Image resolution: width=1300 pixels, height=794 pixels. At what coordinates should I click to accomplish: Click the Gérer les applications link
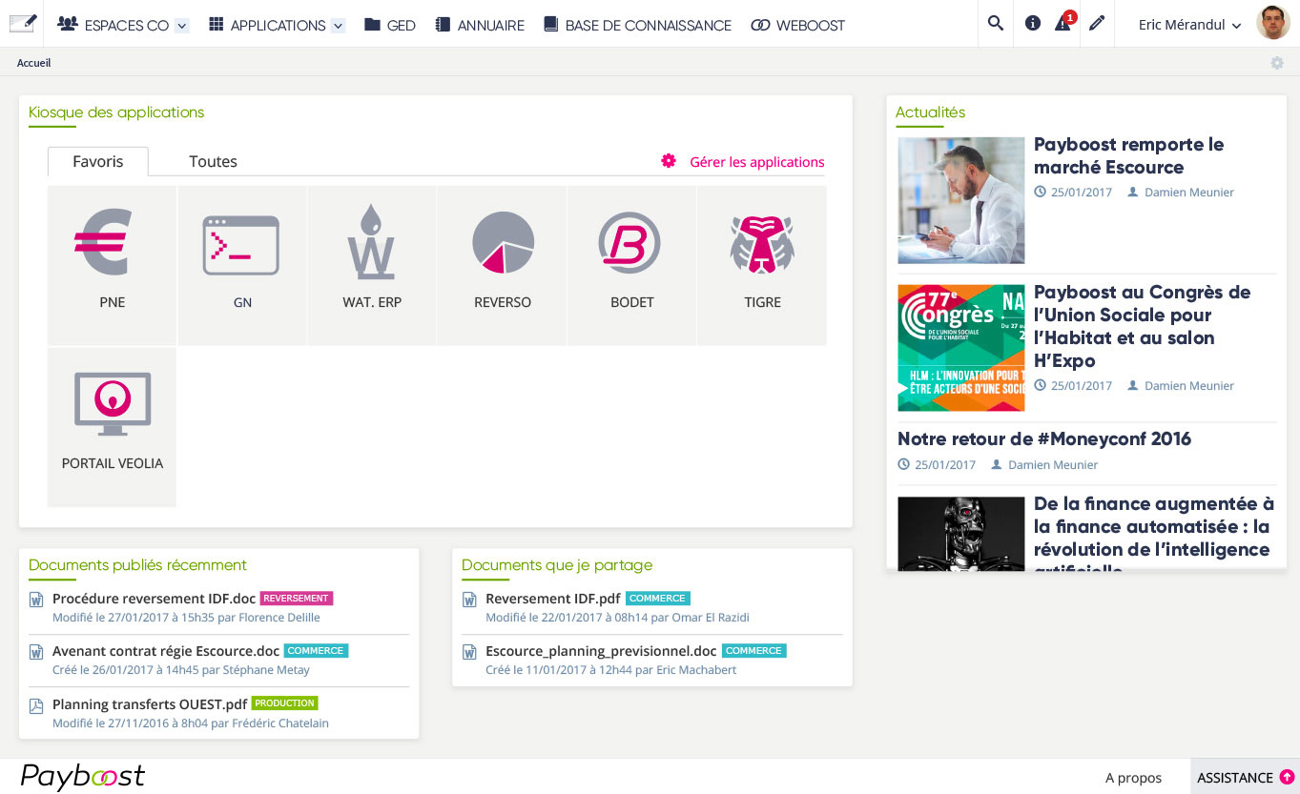[757, 162]
